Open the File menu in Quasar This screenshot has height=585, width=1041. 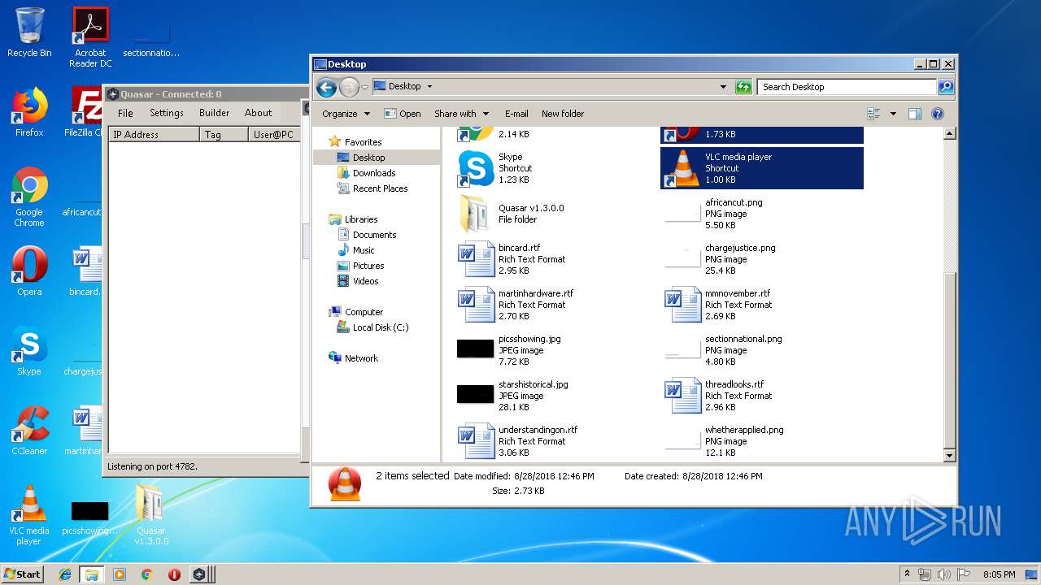click(x=125, y=113)
